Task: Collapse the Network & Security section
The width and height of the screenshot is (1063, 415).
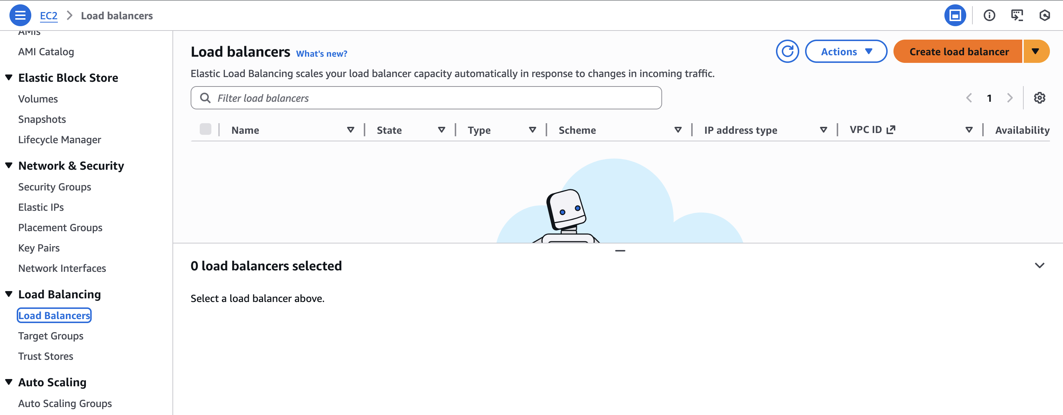Action: (x=9, y=165)
